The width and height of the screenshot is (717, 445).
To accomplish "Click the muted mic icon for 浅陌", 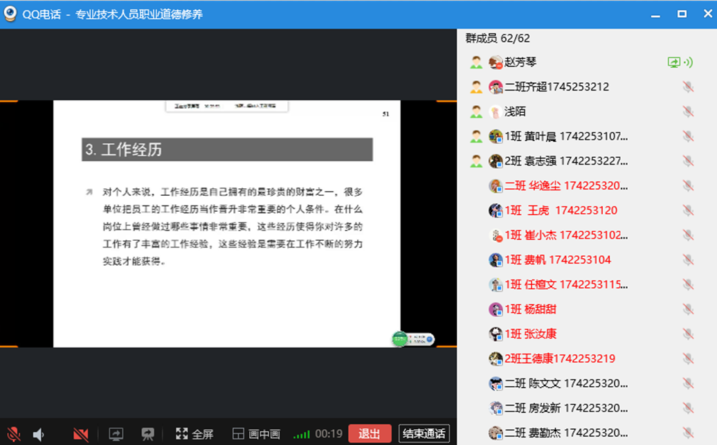I will coord(687,111).
